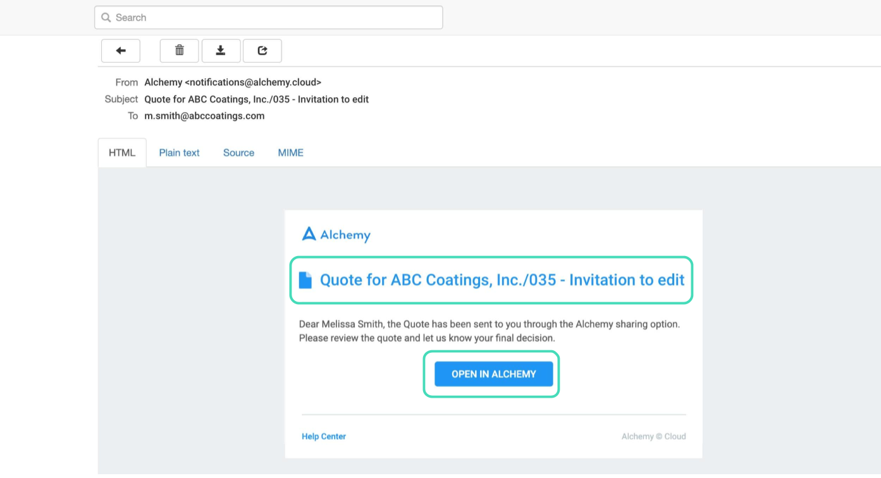
Task: Click the email Subject line text
Action: (x=257, y=99)
